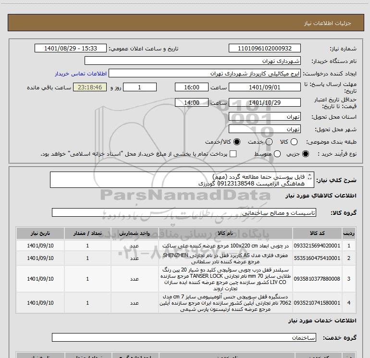The width and height of the screenshot is (370, 358).
Task: Click the delivery province field تهران
Action: 264,116
